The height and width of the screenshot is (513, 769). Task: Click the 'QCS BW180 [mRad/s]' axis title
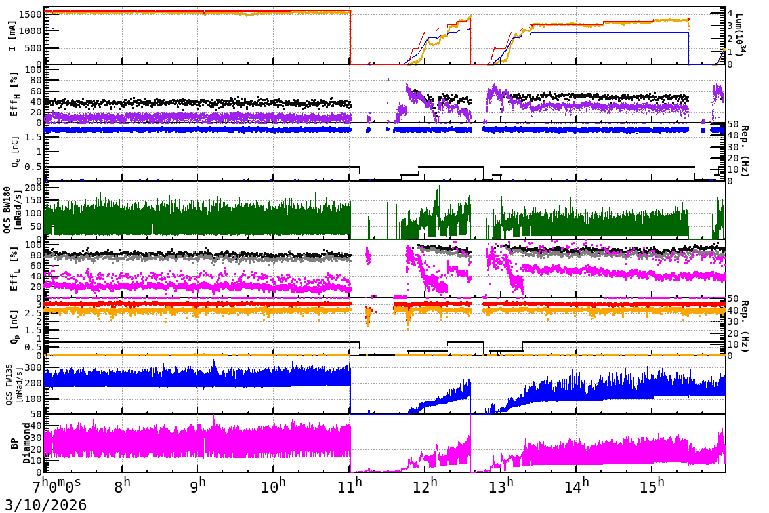12,209
